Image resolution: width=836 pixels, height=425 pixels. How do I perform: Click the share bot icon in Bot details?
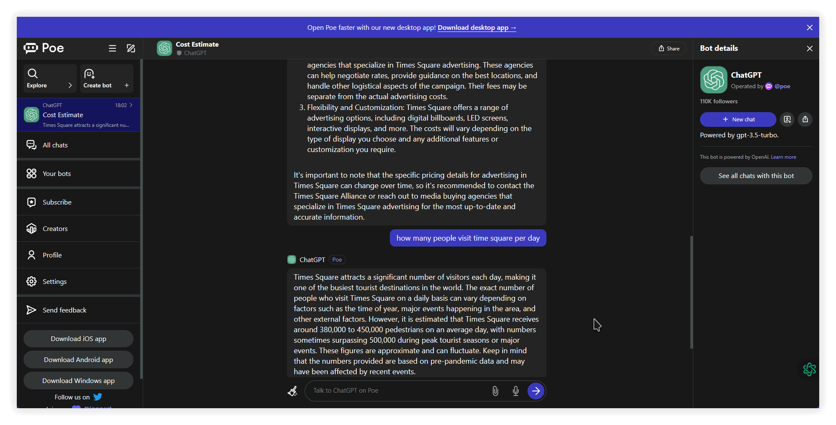click(805, 119)
